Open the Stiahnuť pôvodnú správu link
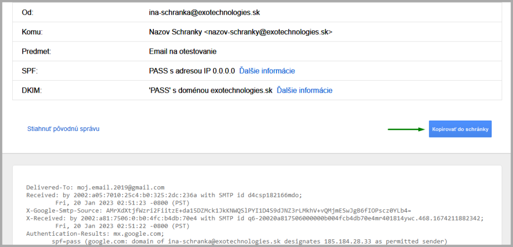 tap(63, 129)
